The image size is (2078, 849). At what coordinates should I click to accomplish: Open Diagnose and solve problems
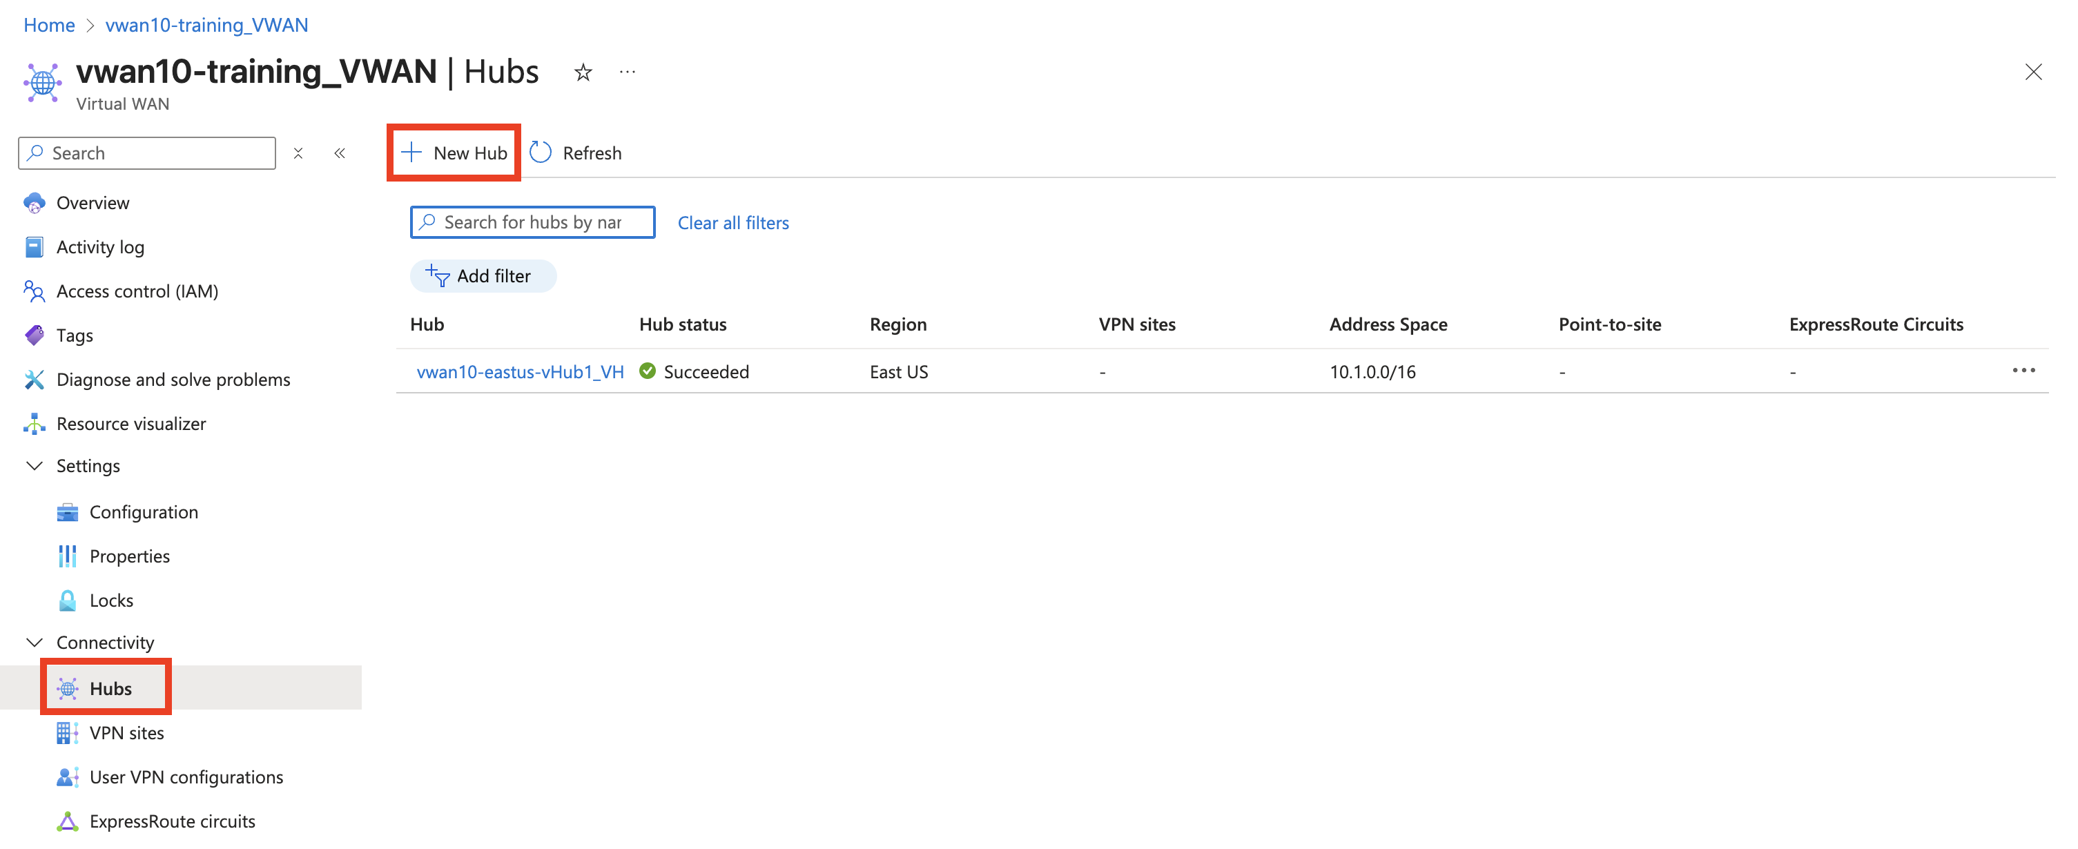[173, 379]
